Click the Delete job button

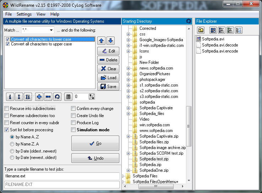pyautogui.click(x=108, y=60)
